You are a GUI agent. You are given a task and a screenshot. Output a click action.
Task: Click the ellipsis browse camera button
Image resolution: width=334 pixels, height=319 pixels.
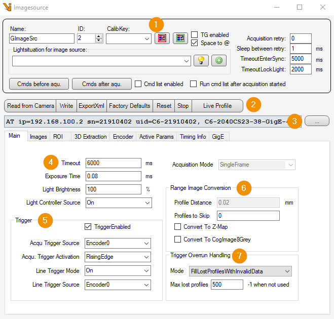[317, 121]
